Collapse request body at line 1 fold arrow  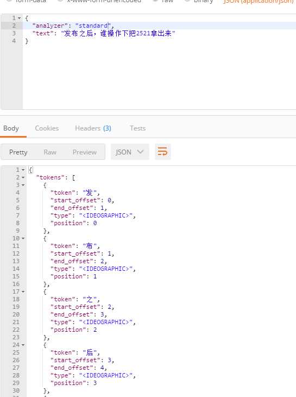click(19, 18)
